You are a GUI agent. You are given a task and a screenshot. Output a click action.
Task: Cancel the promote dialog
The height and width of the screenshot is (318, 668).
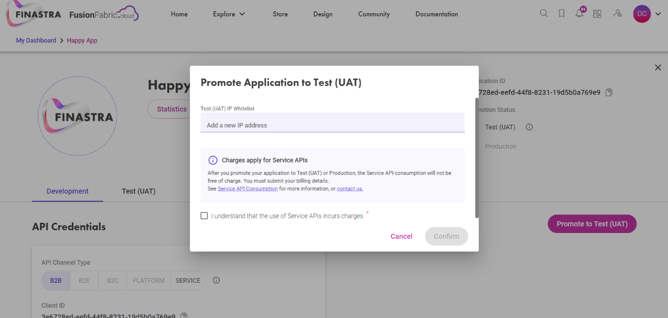tap(401, 236)
